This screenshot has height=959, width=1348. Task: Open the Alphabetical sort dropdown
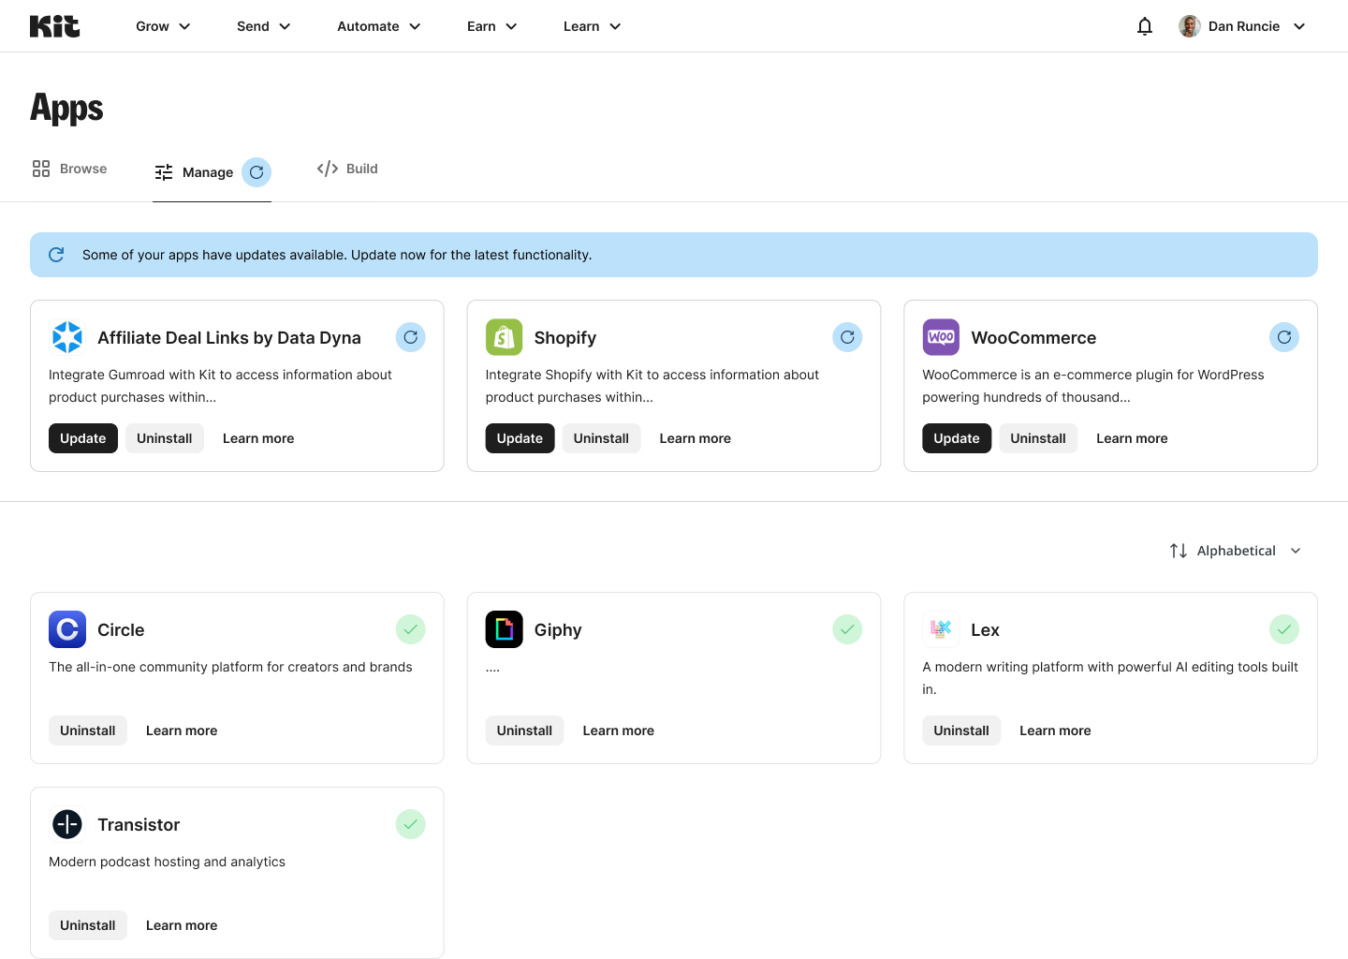coord(1236,551)
